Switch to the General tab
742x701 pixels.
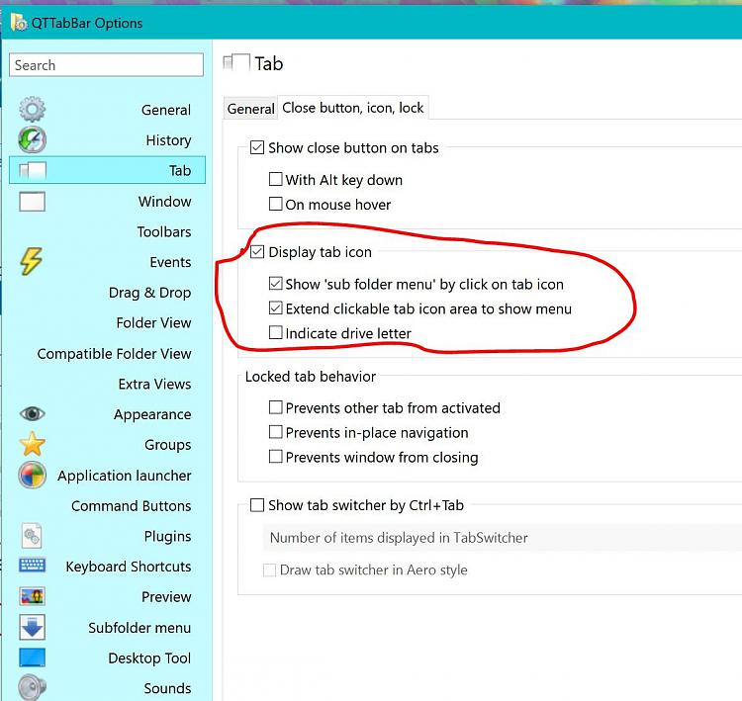[250, 109]
